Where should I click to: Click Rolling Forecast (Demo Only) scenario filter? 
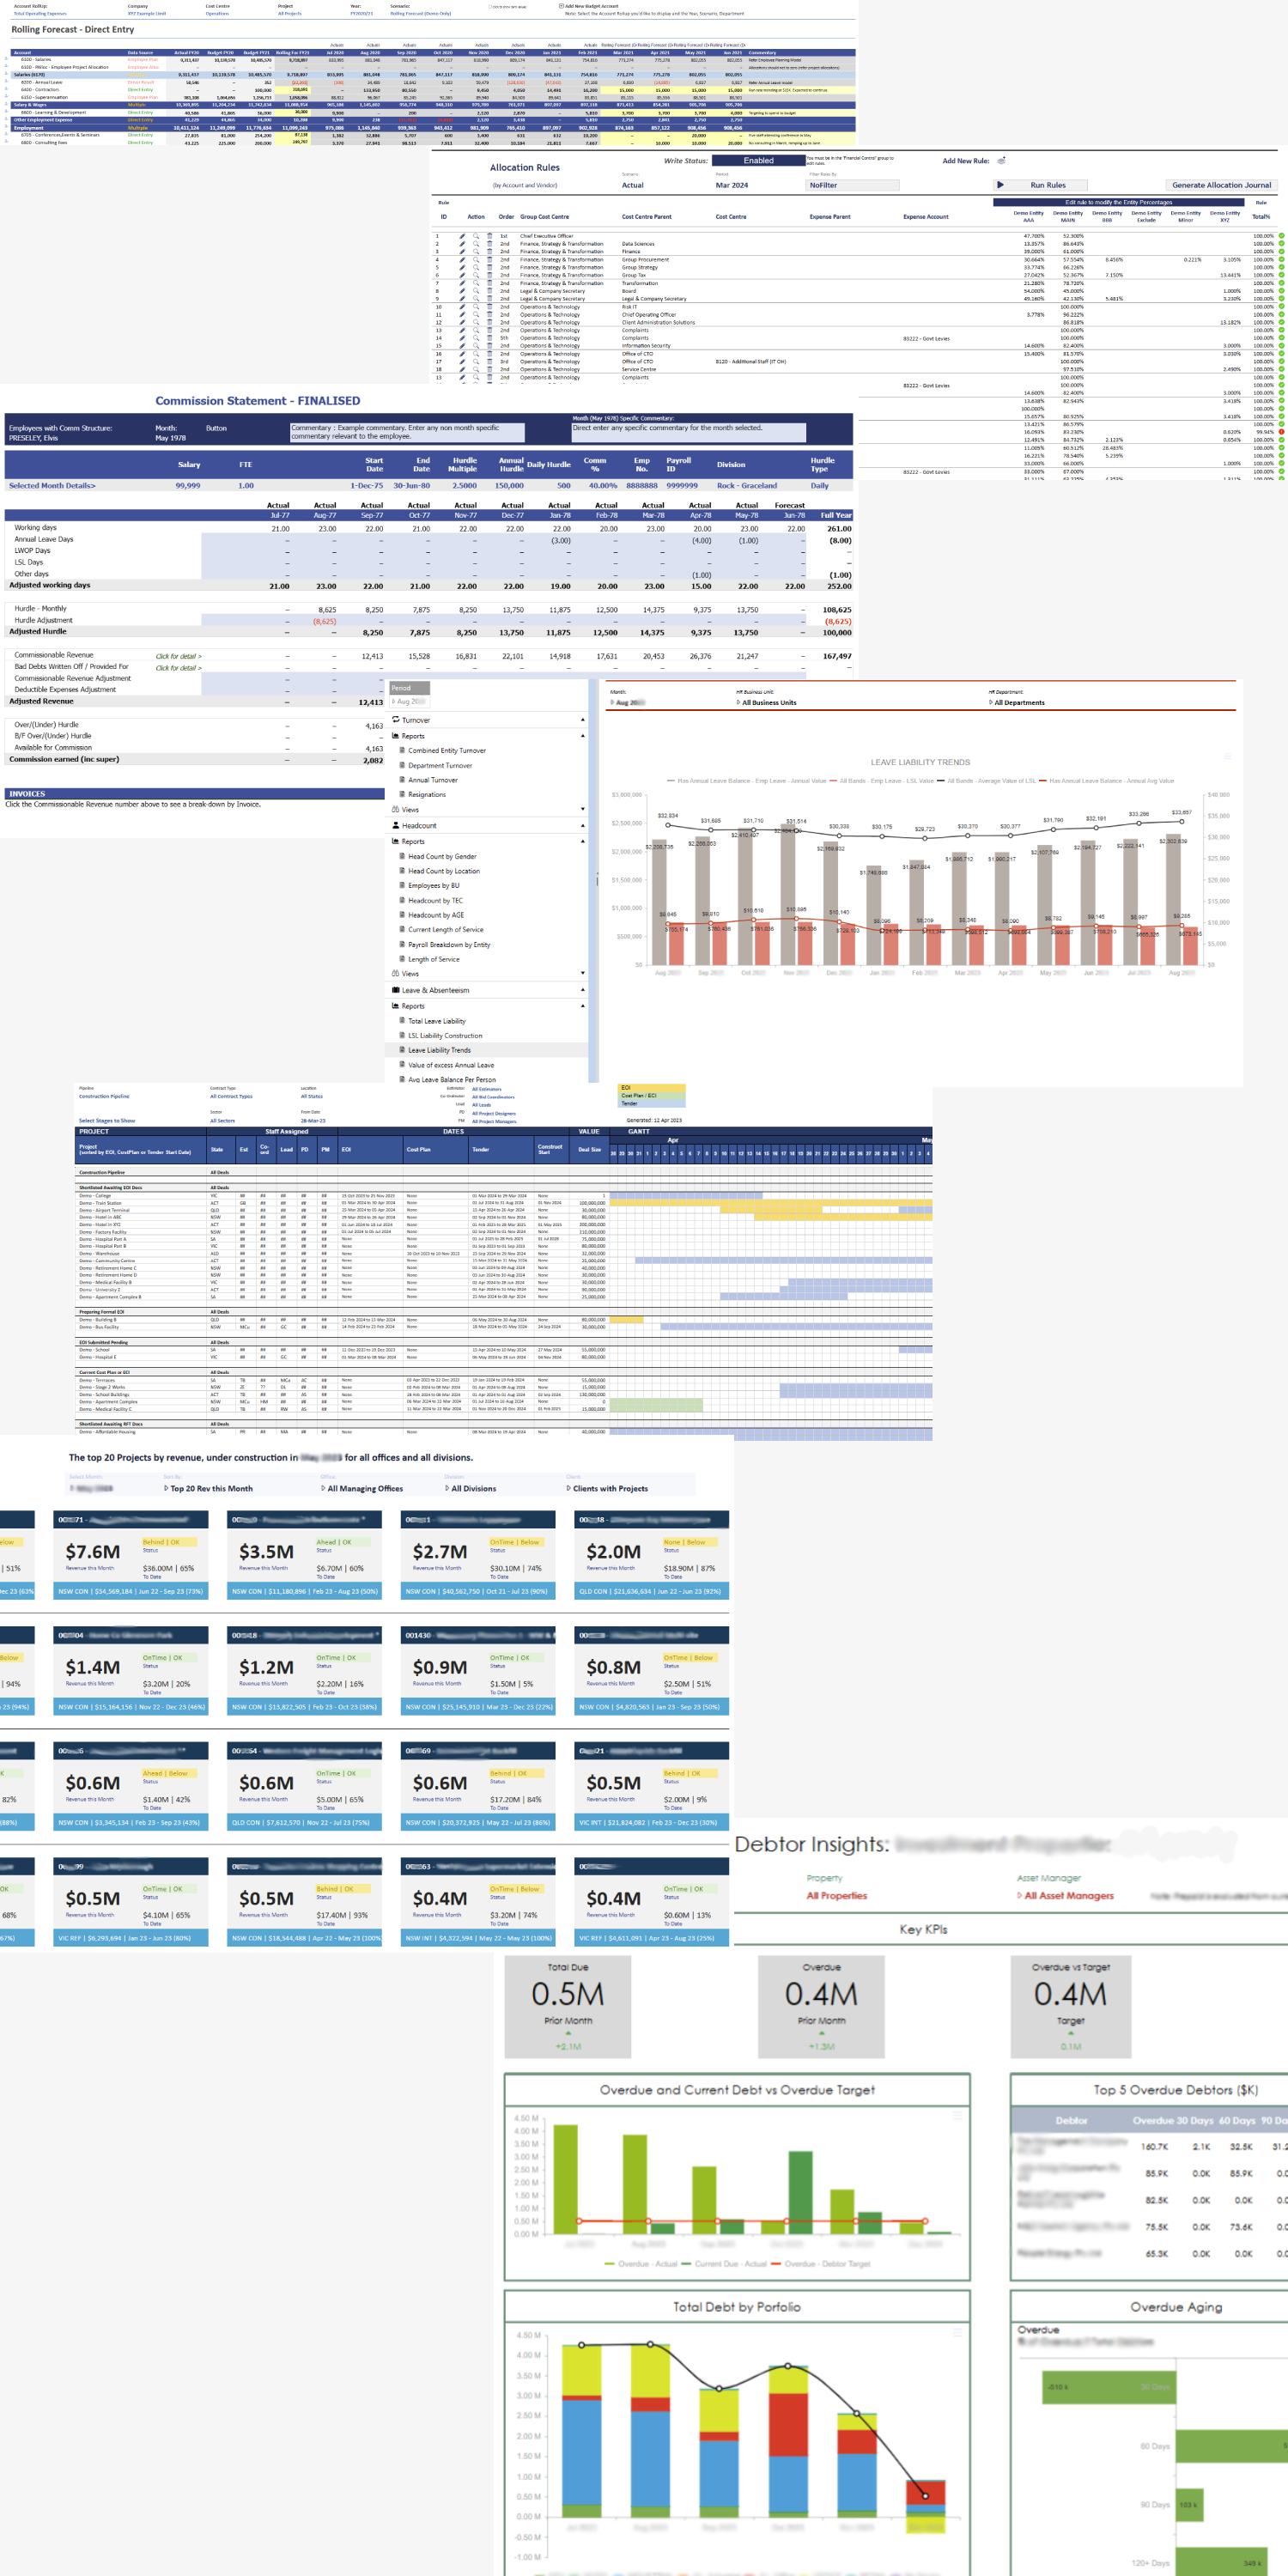pyautogui.click(x=420, y=14)
